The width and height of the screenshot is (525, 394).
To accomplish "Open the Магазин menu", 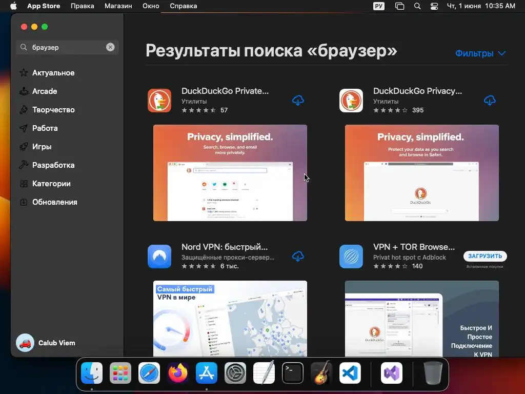I will pyautogui.click(x=118, y=6).
